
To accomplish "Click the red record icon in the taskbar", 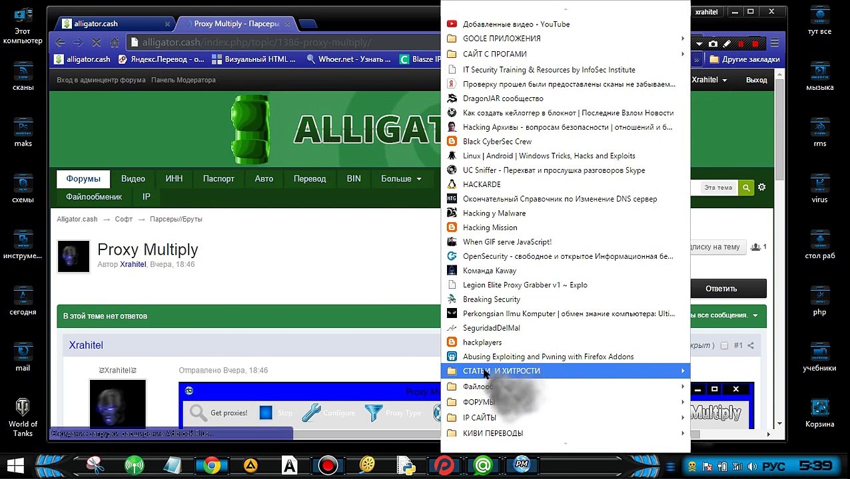I will click(328, 466).
